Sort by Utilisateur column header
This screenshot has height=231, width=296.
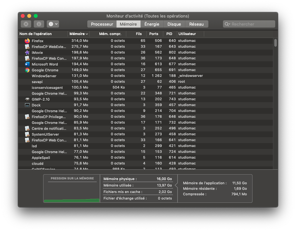pyautogui.click(x=191, y=34)
